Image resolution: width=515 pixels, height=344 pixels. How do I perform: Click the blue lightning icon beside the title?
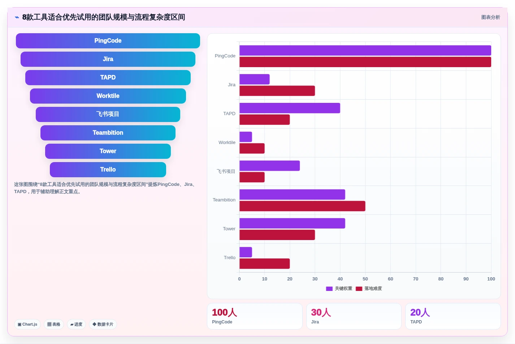[x=17, y=17]
